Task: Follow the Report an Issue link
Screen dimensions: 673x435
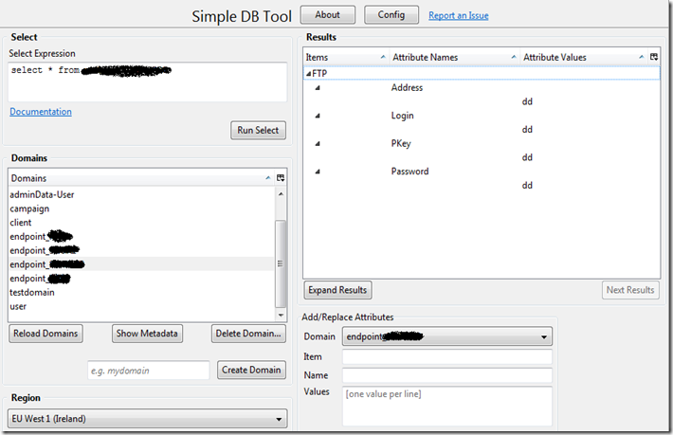Action: [459, 15]
